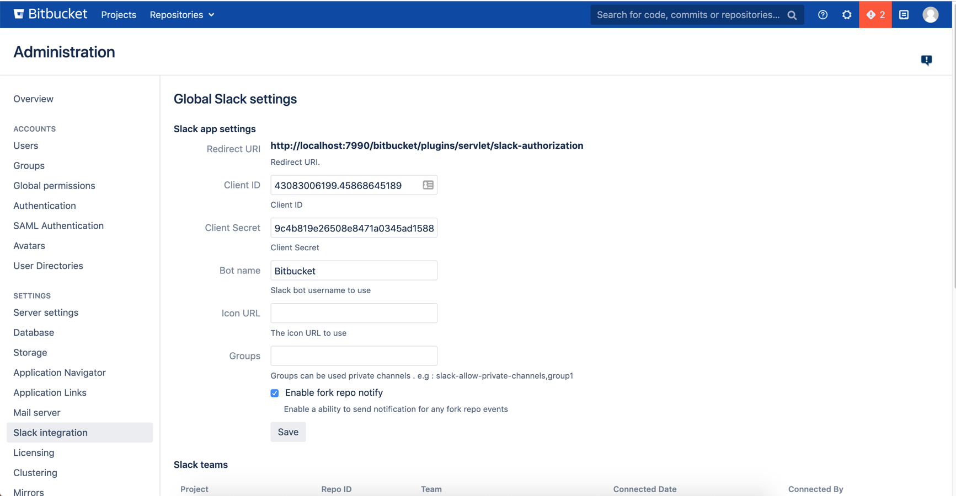Open the orange alerts indicator showing 2
The height and width of the screenshot is (496, 956).
click(x=875, y=15)
